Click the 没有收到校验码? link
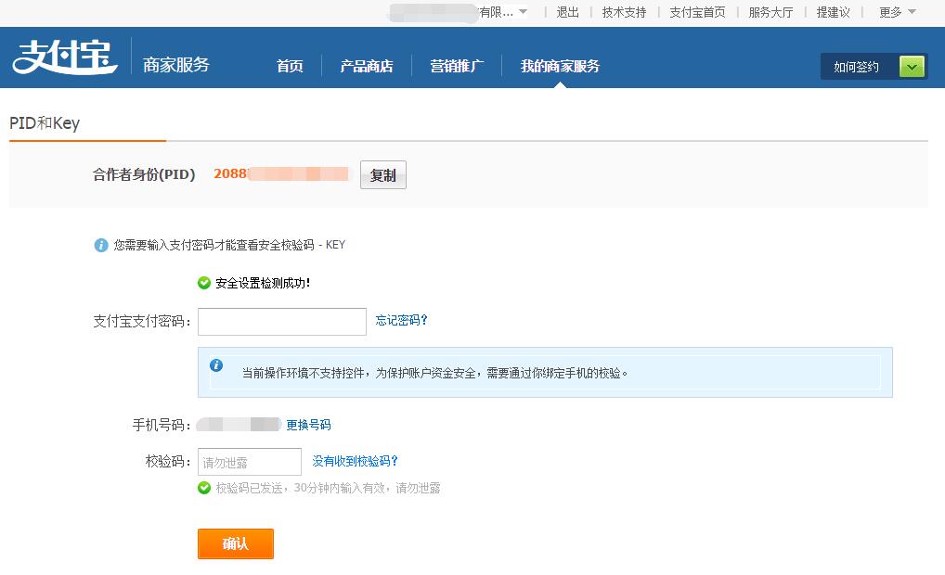Image resolution: width=945 pixels, height=575 pixels. (356, 461)
